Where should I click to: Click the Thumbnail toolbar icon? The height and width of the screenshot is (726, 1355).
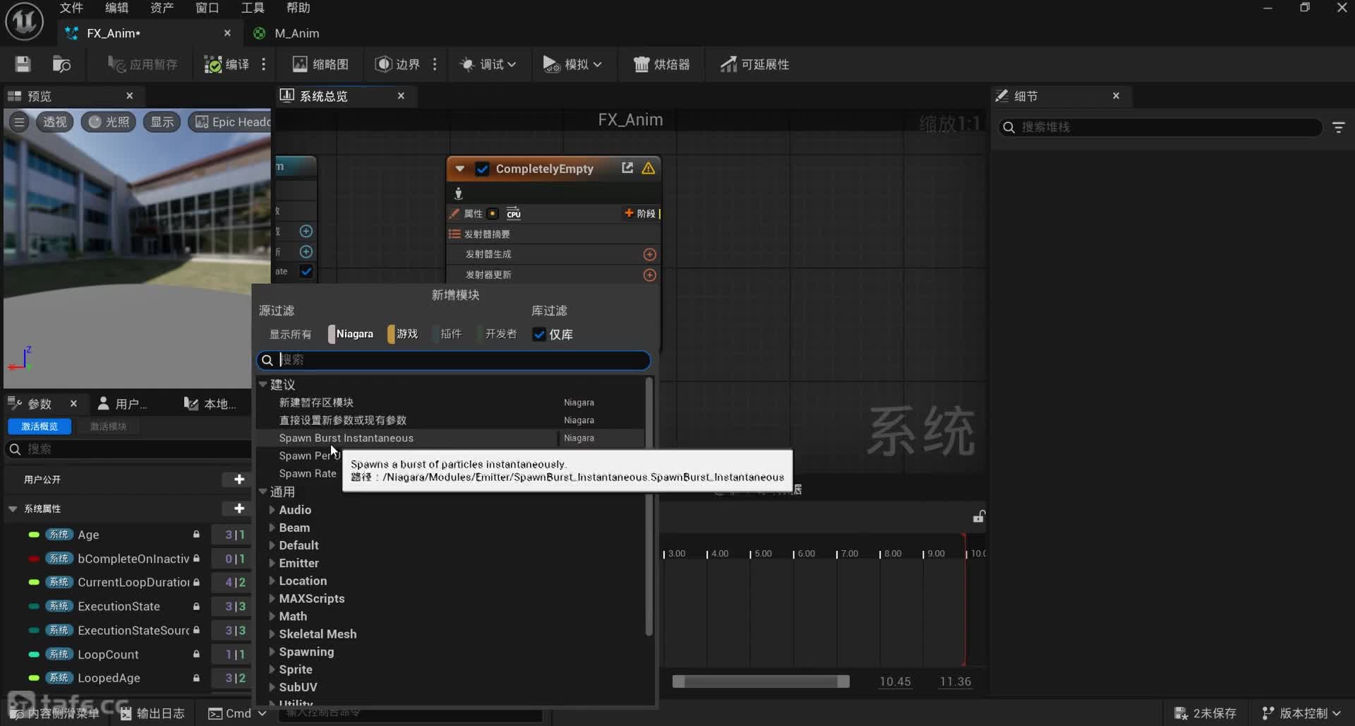click(320, 64)
